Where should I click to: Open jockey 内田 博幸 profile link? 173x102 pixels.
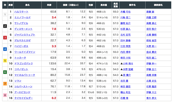125,52
